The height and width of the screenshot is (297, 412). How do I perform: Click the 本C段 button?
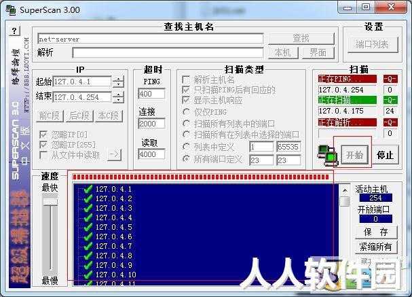[108, 116]
